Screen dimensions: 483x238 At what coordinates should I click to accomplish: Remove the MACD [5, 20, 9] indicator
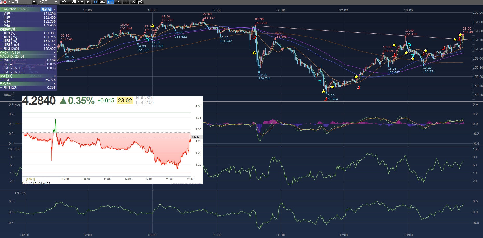pos(55,57)
